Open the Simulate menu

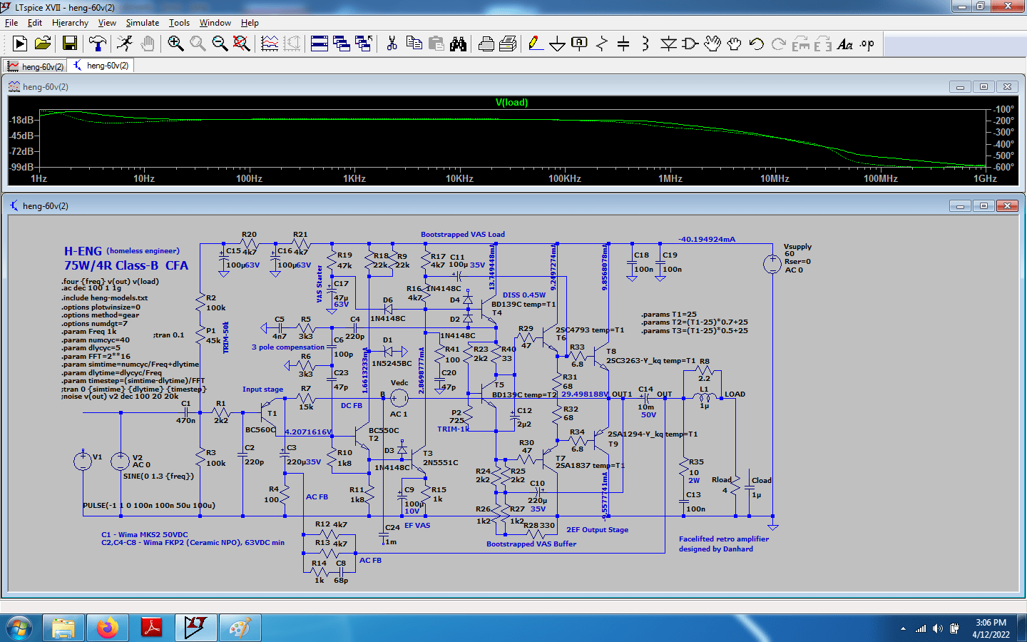[143, 23]
